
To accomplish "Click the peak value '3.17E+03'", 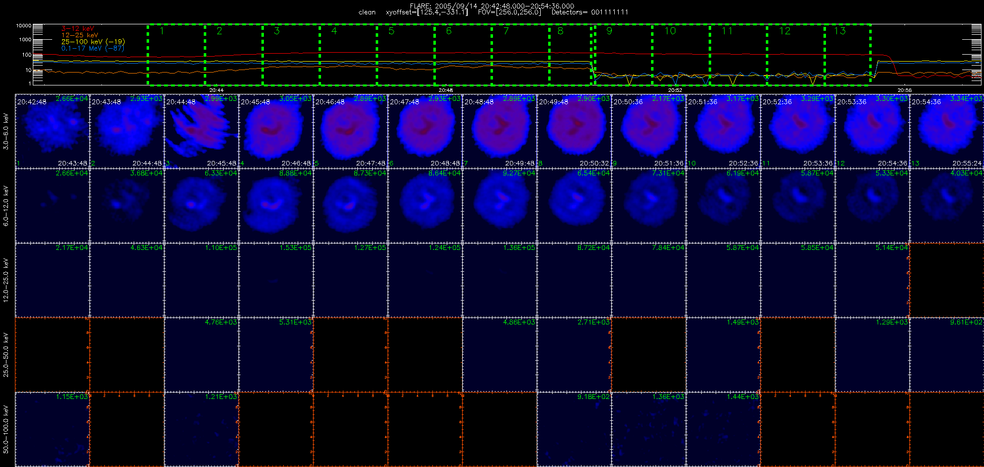I will tap(743, 98).
